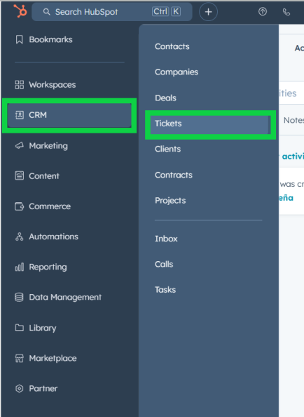The height and width of the screenshot is (417, 304).
Task: Click the Marketplace storefront icon
Action: pyautogui.click(x=20, y=358)
